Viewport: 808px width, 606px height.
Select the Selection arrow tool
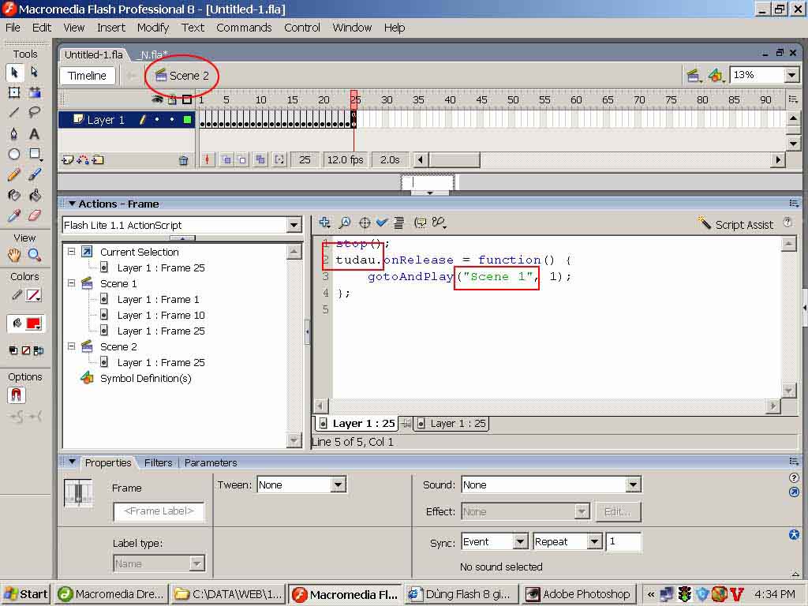(14, 72)
